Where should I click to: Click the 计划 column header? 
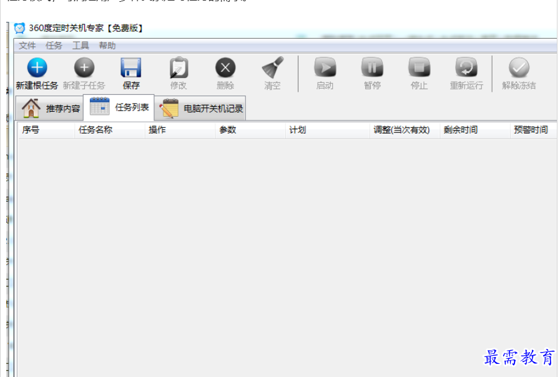click(328, 130)
